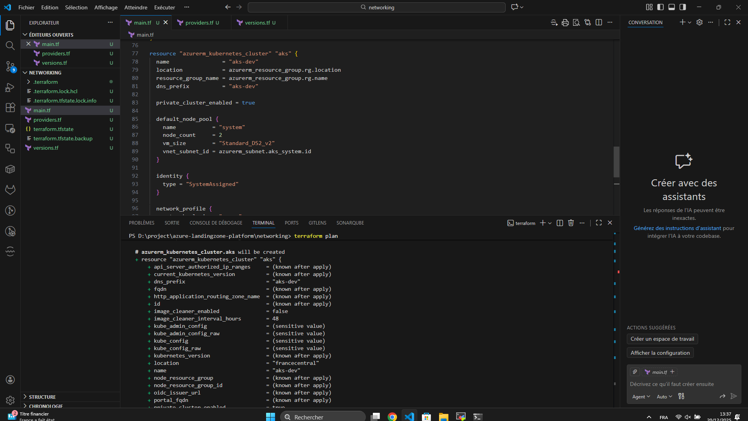Click the attach context paperclip icon
The width and height of the screenshot is (748, 421).
pyautogui.click(x=635, y=372)
